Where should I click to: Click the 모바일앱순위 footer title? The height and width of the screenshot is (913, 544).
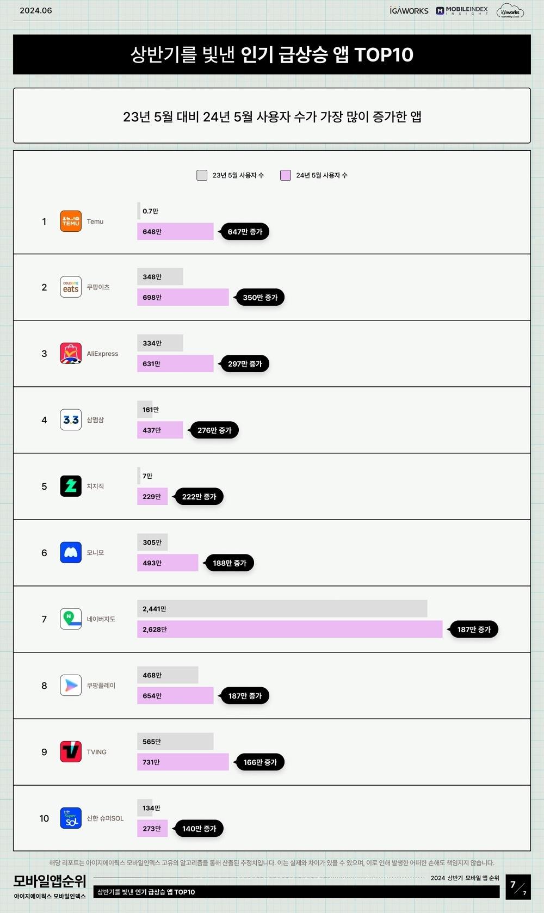tap(50, 881)
